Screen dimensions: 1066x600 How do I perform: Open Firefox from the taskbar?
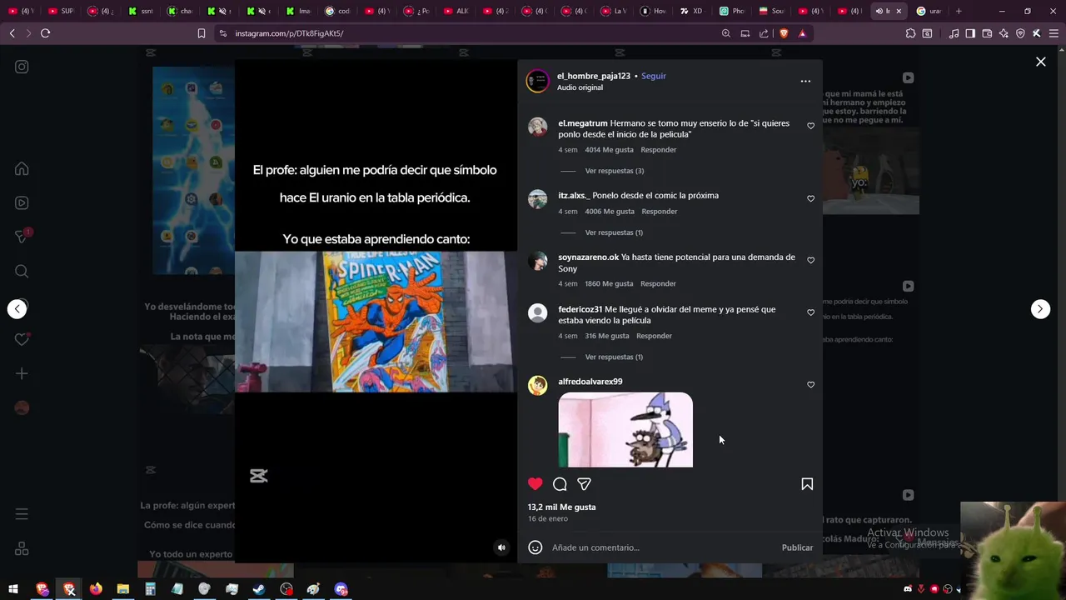click(96, 589)
